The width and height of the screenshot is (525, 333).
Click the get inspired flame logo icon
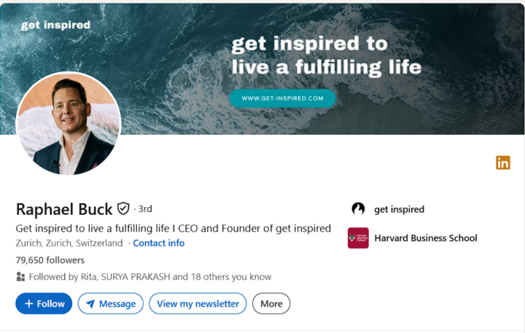point(358,209)
